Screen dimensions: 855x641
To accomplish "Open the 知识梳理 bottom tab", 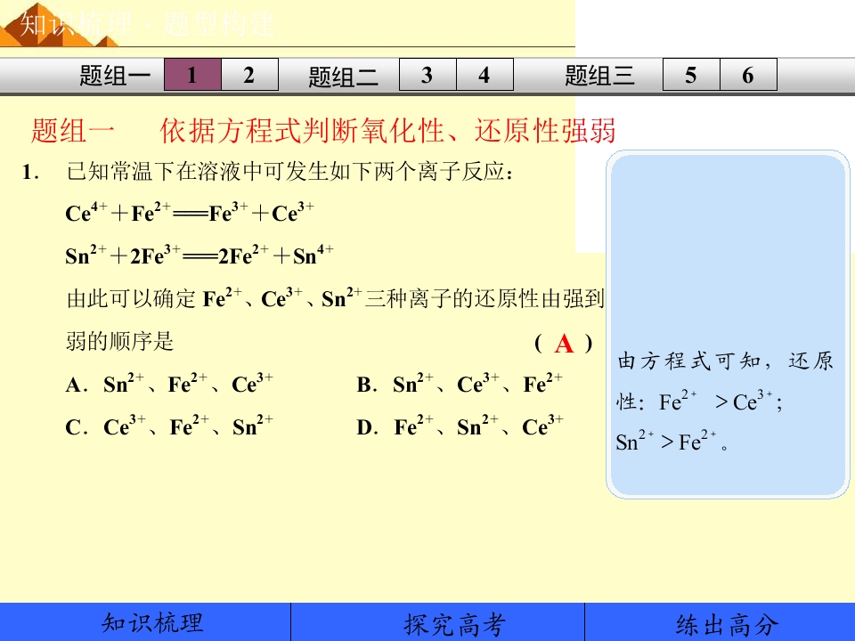I will [x=145, y=622].
